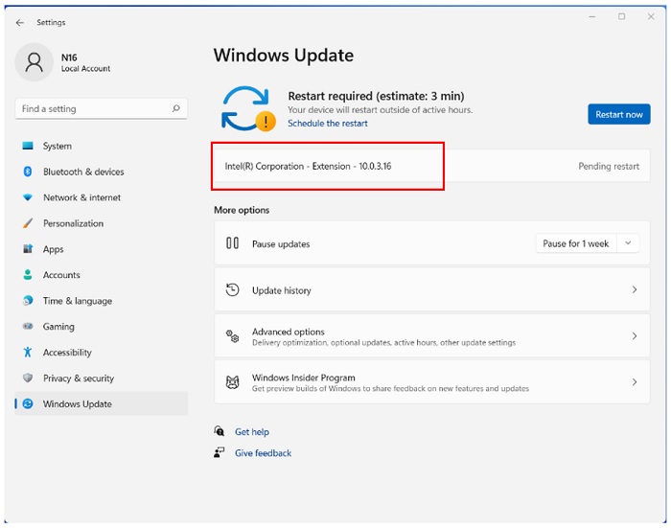Viewport: 671px width, 528px height.
Task: Click the Get help icon
Action: (220, 431)
